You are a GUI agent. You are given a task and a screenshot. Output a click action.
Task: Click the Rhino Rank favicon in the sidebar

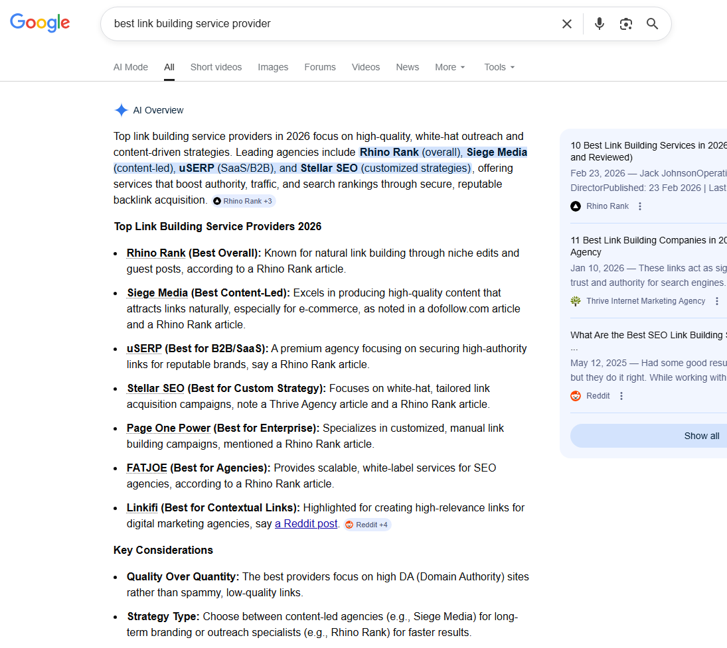pos(576,206)
